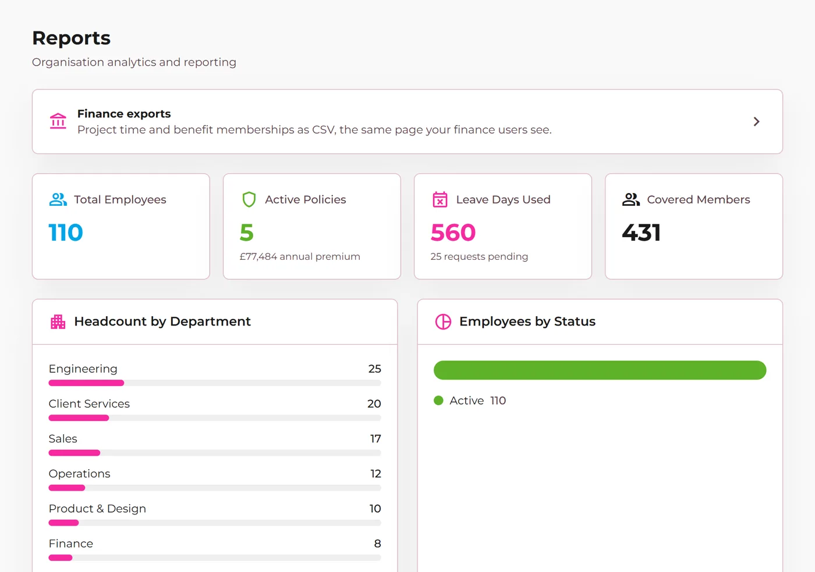Click the Covered Members value 431
This screenshot has height=572, width=815.
(642, 233)
